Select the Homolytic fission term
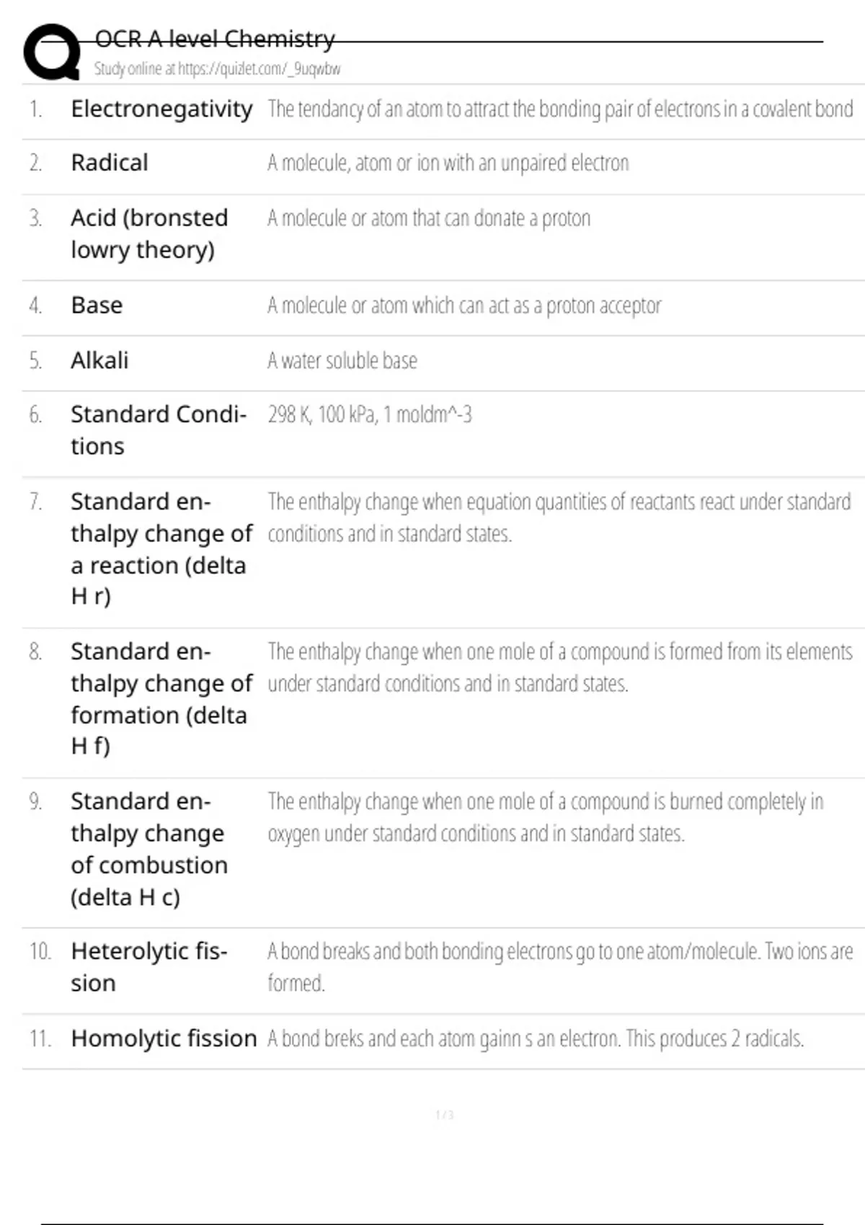This screenshot has width=865, height=1225. click(164, 1038)
